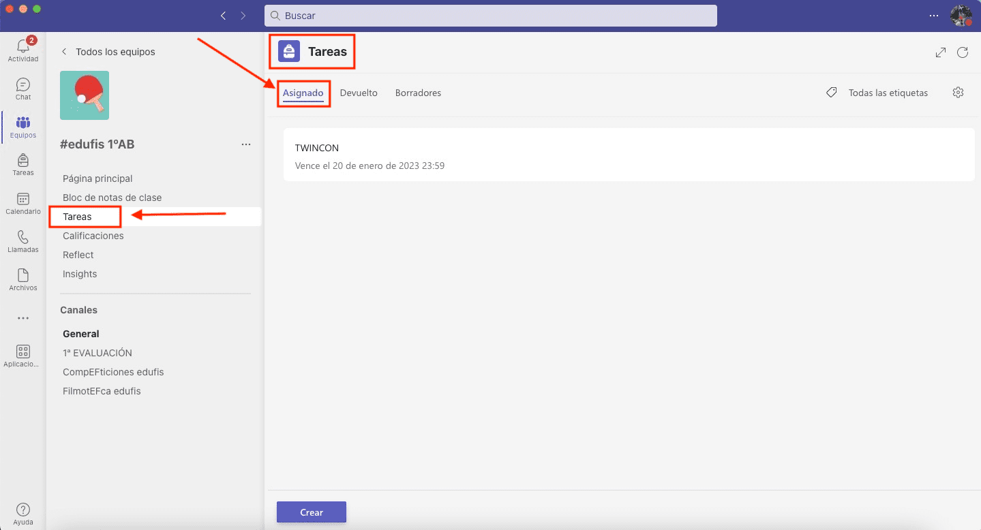Screen dimensions: 981x530
Task: Refresh the Tareas view
Action: tap(963, 52)
